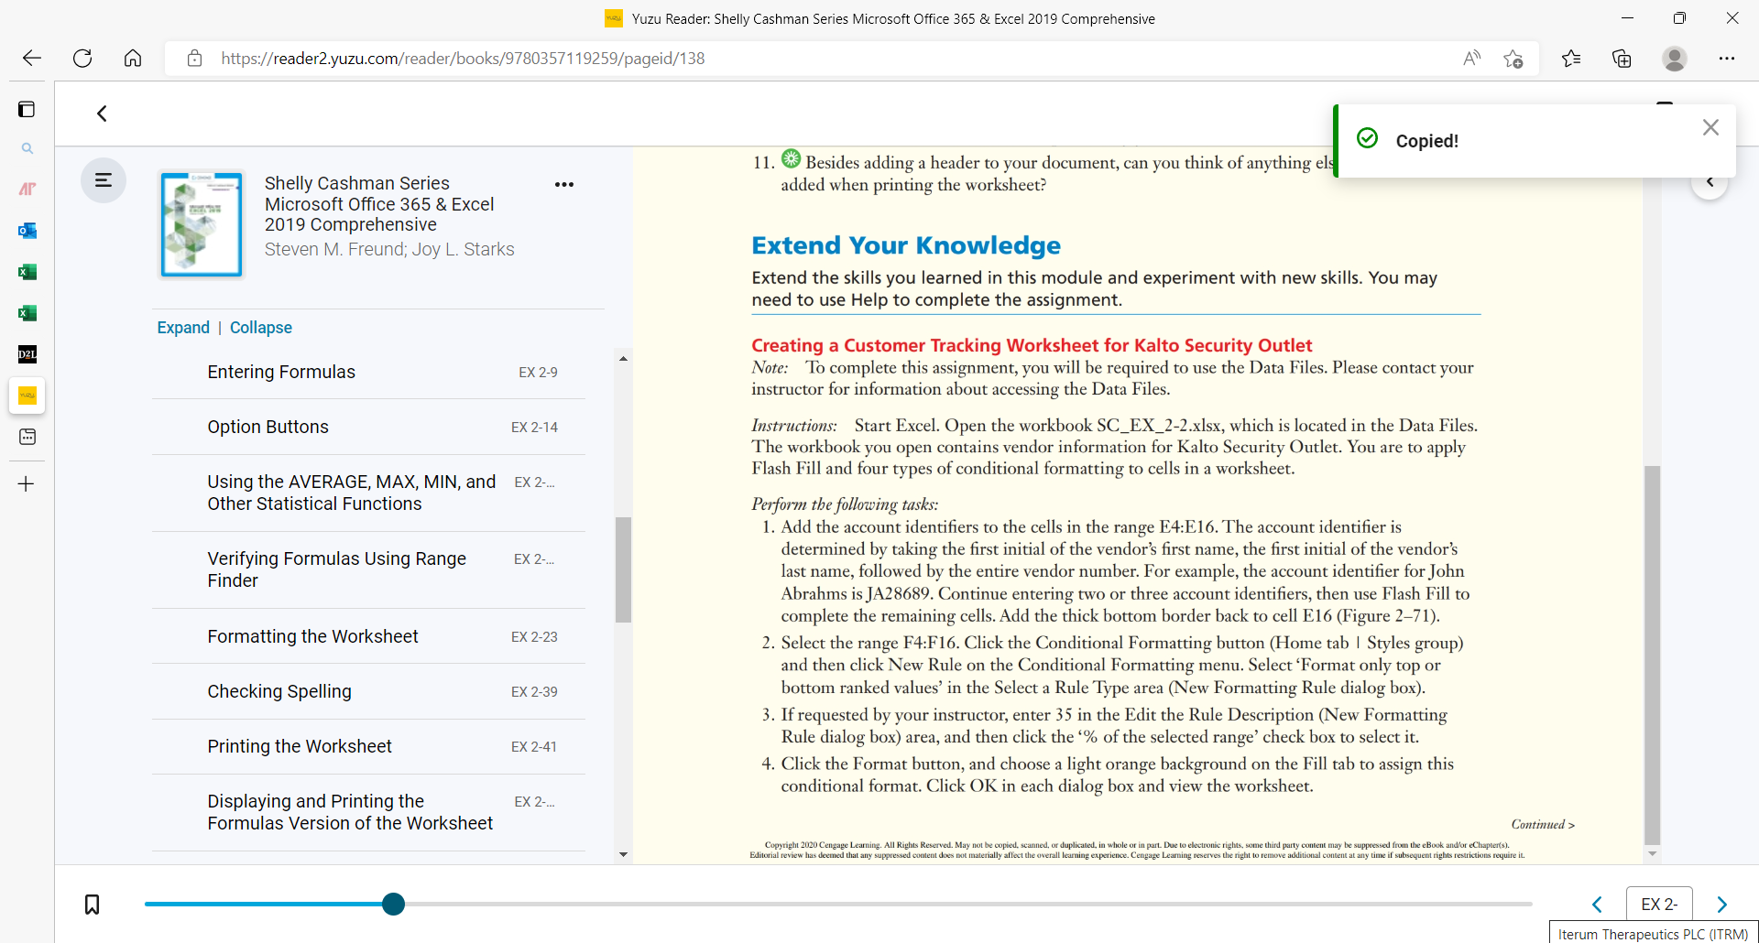The height and width of the screenshot is (943, 1759).
Task: Switch to the calendar tab in sidebar
Action: (x=27, y=437)
